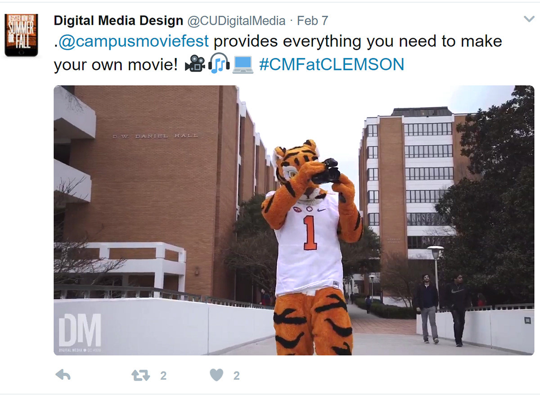Click D.W. Daniel Hall sign in image
The height and width of the screenshot is (396, 540).
pyautogui.click(x=155, y=135)
